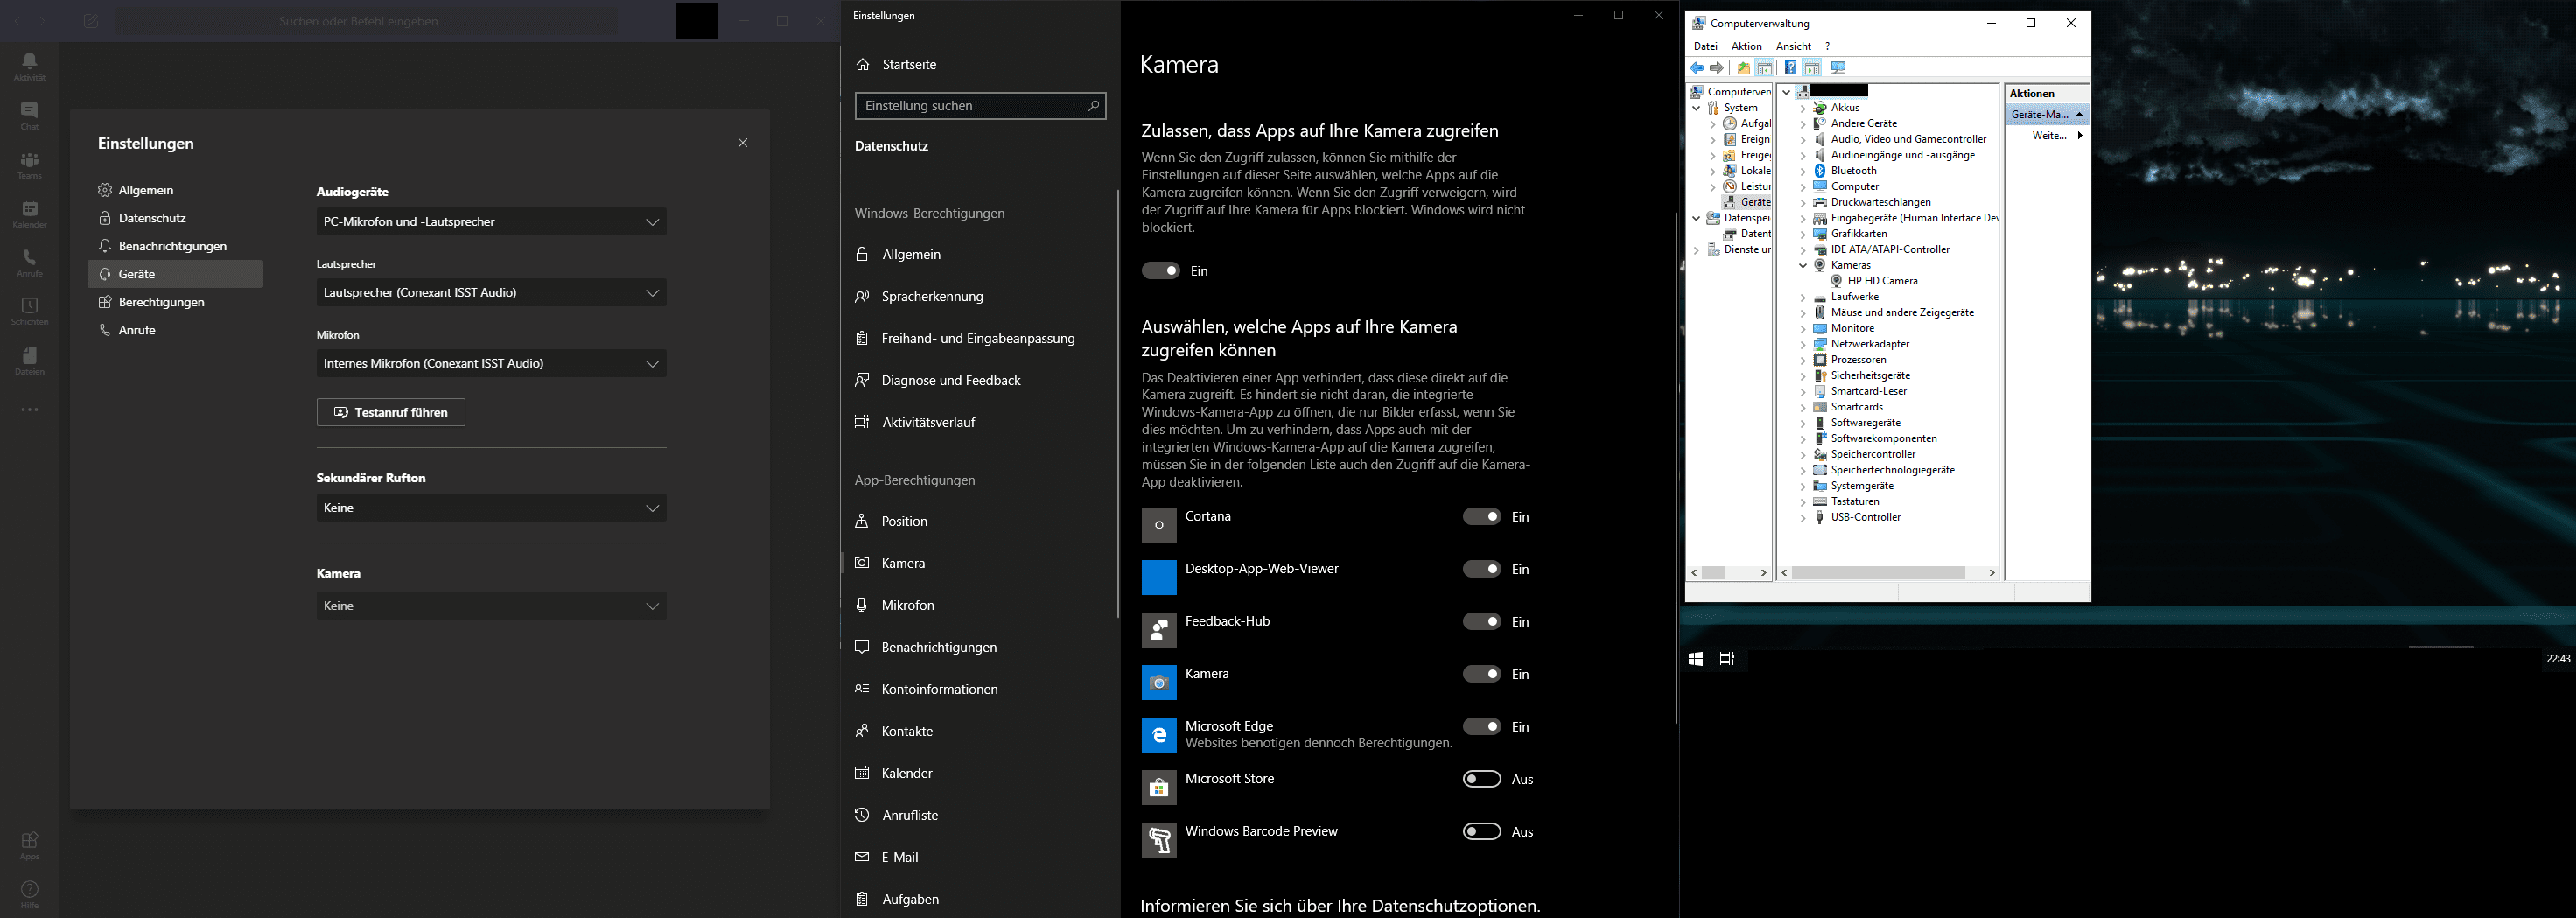
Task: Open the Mikrofon dropdown in Teams
Action: 491,364
